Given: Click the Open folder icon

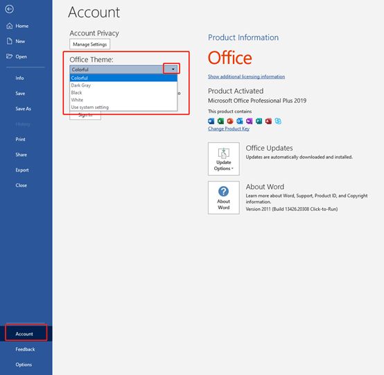Looking at the screenshot, I should 9,56.
